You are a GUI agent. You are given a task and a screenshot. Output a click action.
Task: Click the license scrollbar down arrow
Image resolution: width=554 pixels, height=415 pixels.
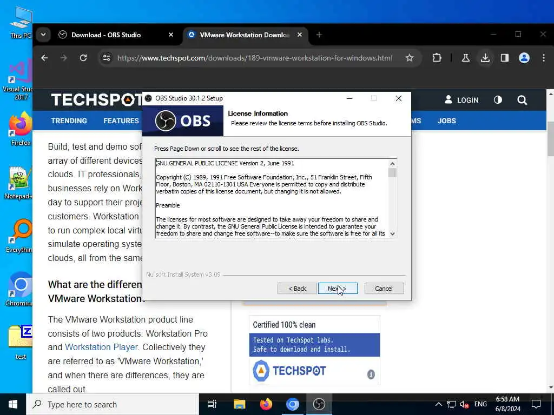tap(392, 233)
